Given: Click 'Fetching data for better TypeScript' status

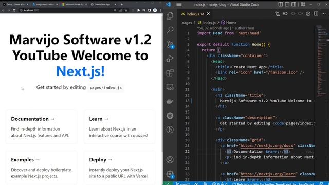Looking at the screenshot, I should coord(264,184).
